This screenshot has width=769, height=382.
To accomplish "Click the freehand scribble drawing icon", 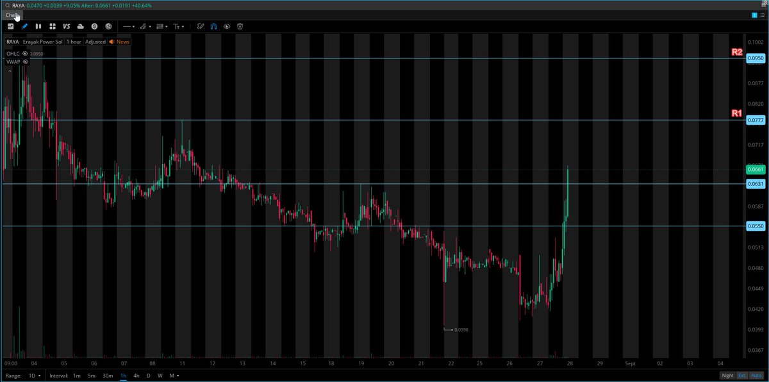I will click(x=201, y=26).
